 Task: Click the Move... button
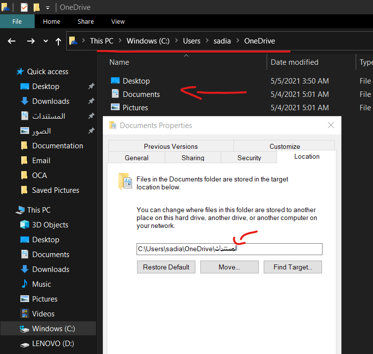point(230,267)
